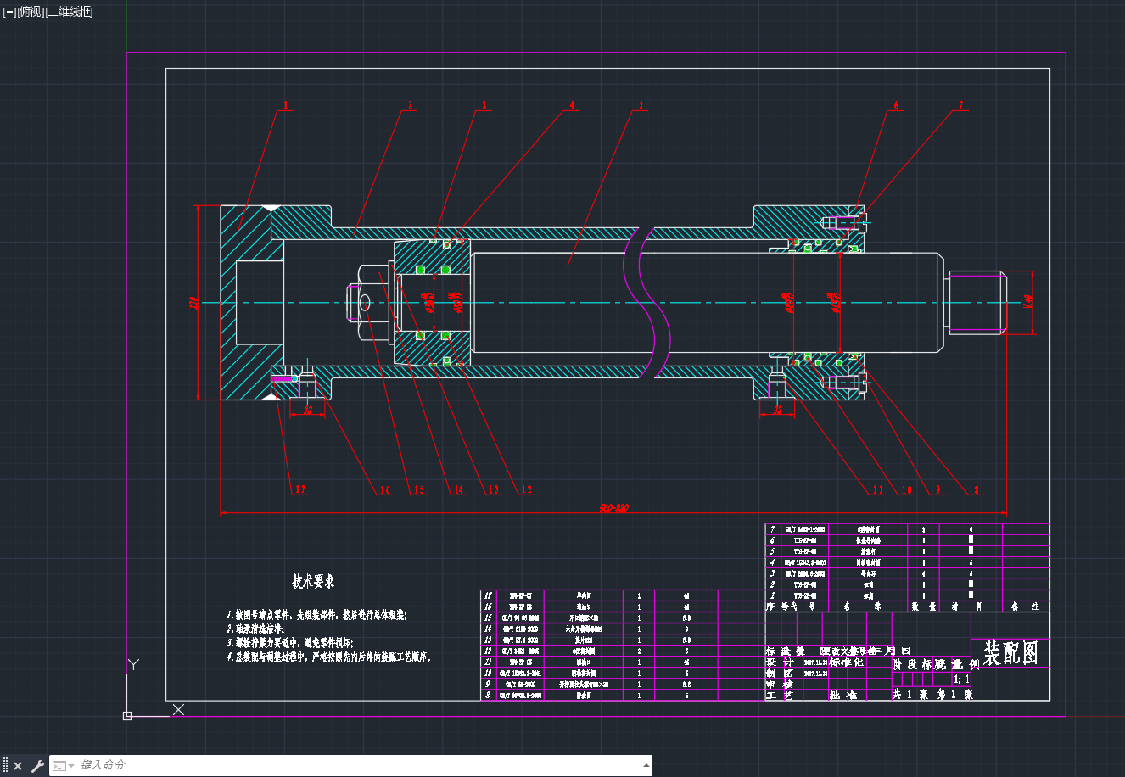Select the 装配图 title text
This screenshot has width=1125, height=777.
(1010, 652)
